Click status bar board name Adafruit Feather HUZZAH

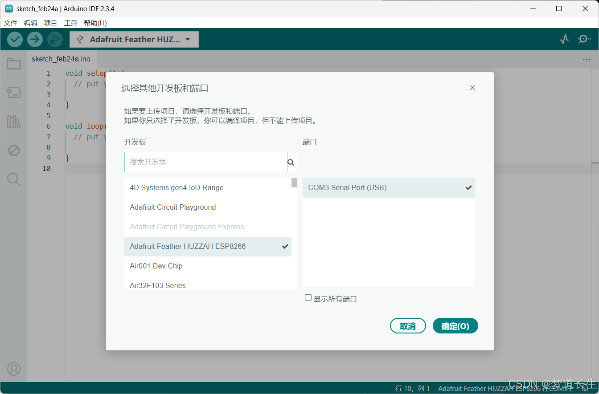506,389
